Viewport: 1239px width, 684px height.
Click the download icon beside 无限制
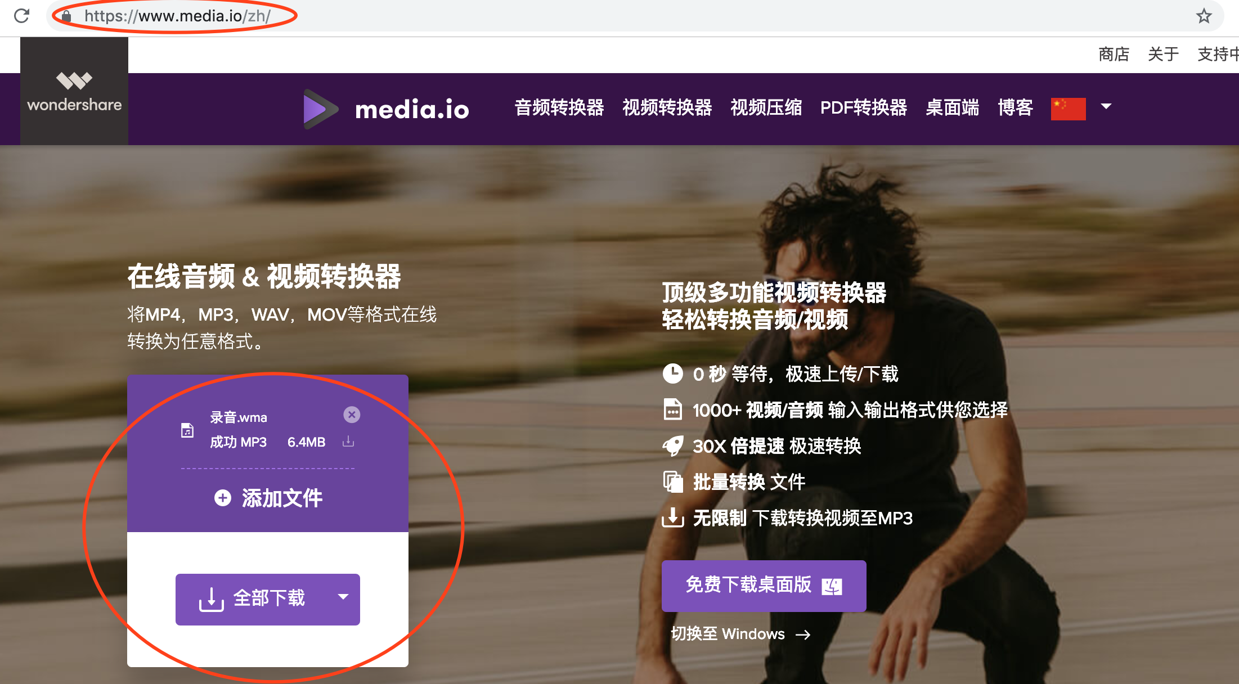click(672, 517)
